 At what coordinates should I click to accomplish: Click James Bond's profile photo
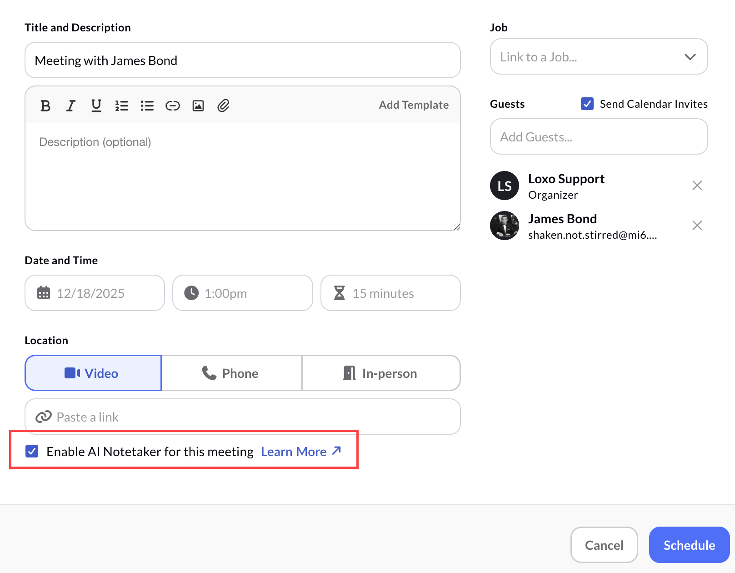tap(505, 226)
